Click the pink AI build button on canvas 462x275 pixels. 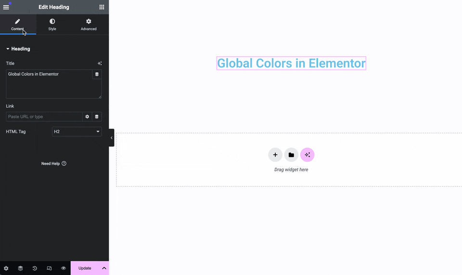click(308, 155)
